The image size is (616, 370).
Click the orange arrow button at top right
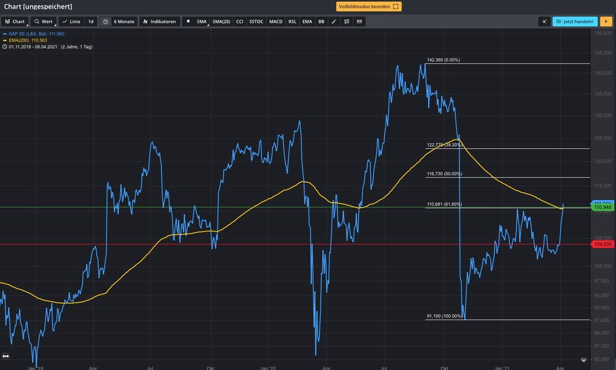[x=605, y=22]
